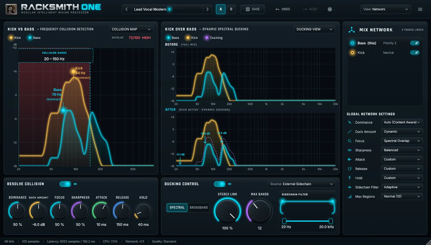Select the Spectral mode tab
Viewport: 431px width, 245px height.
tap(177, 208)
